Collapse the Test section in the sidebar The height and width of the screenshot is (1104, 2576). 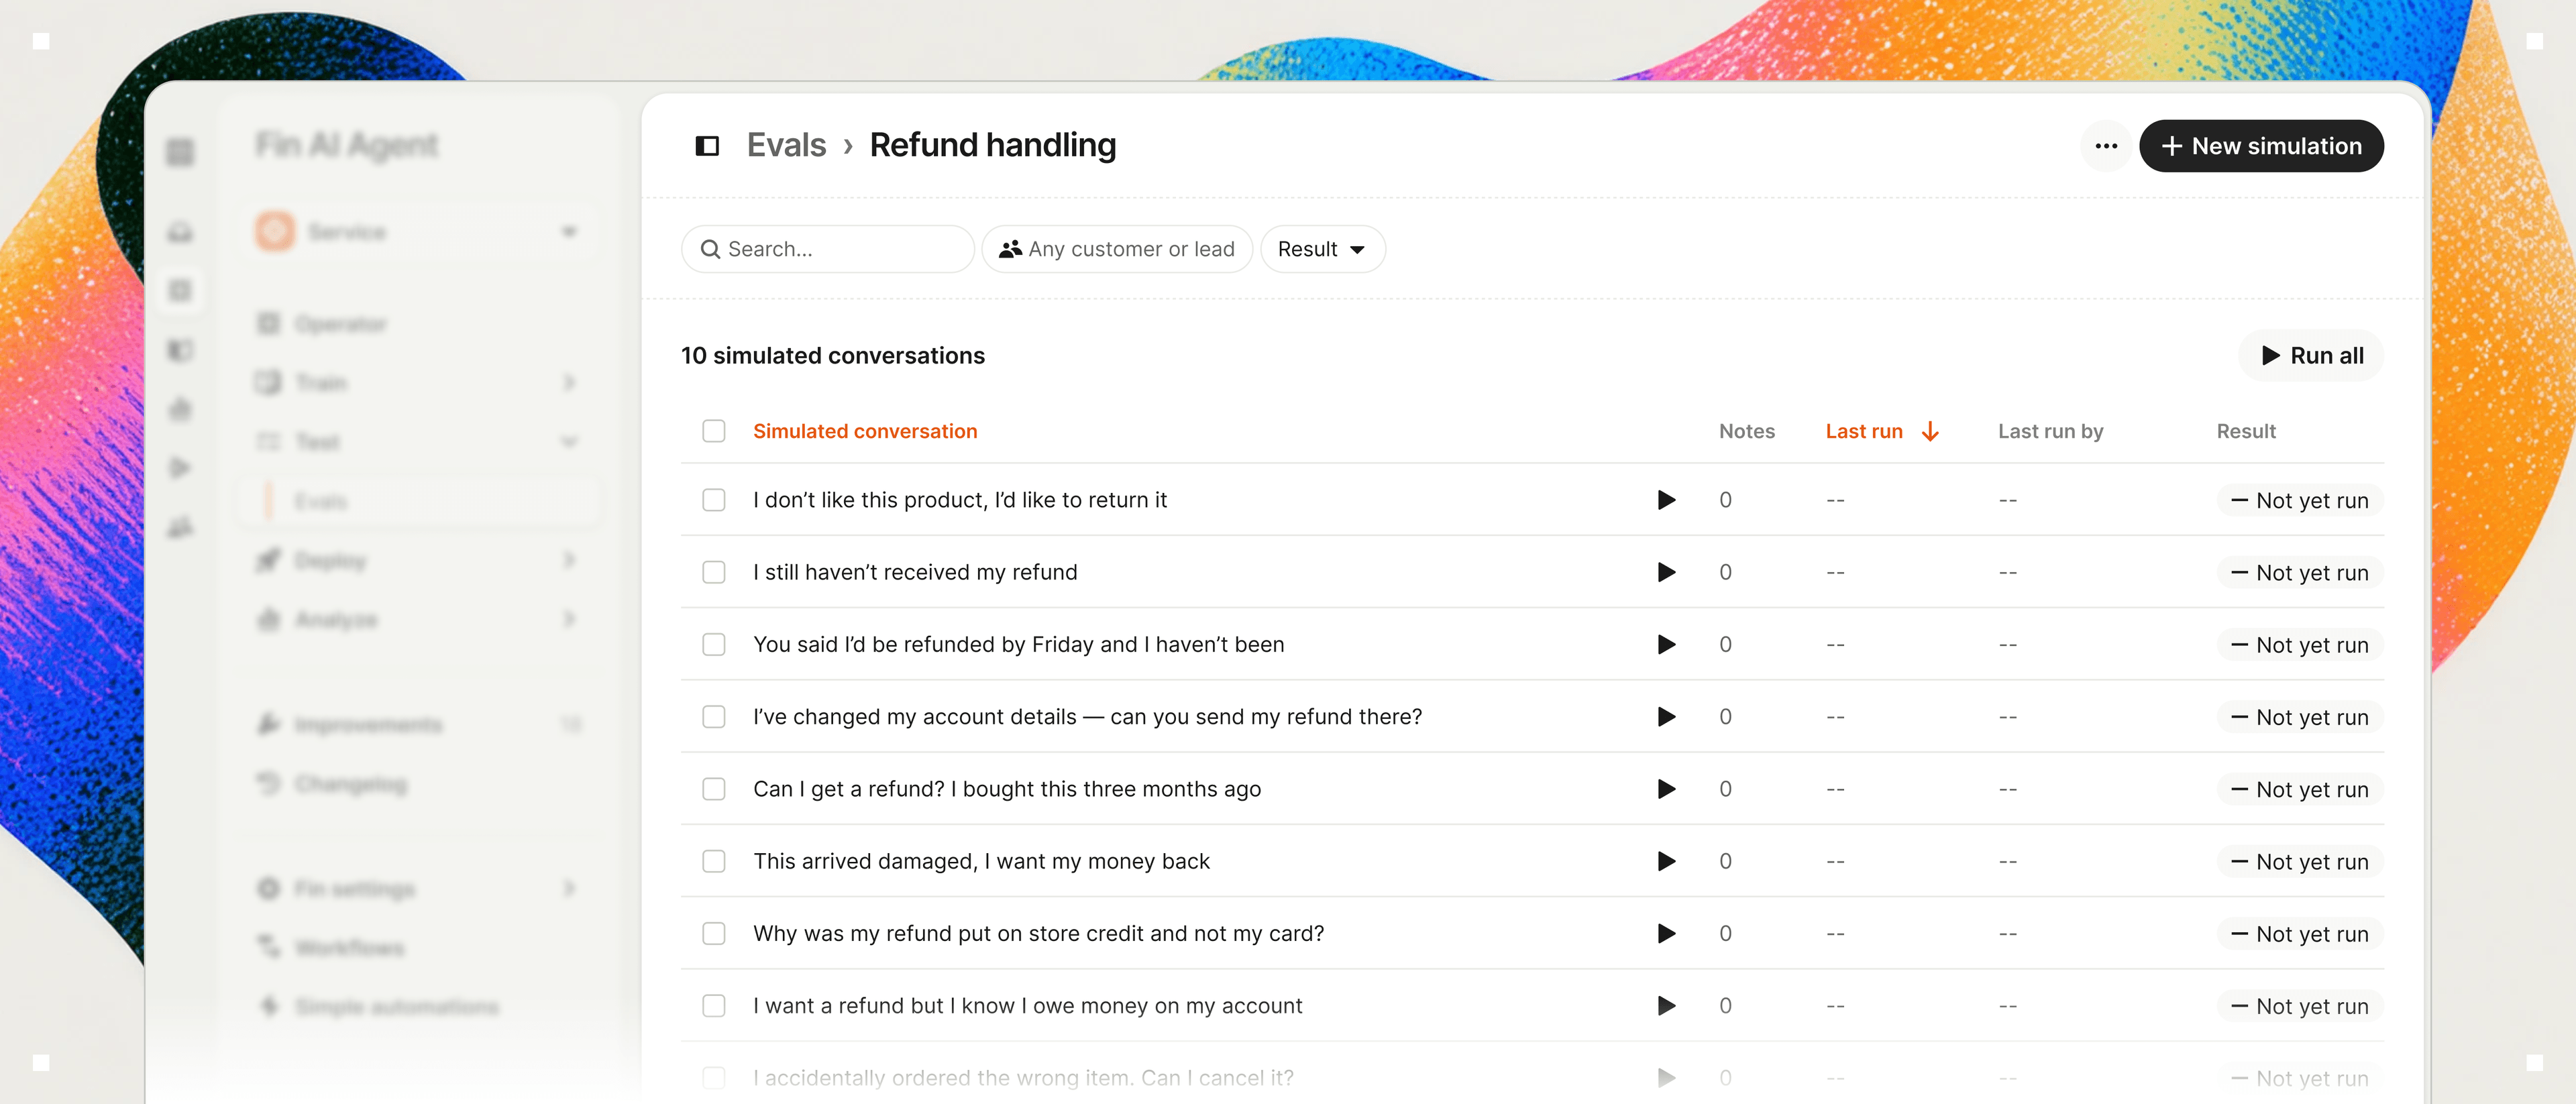point(418,442)
